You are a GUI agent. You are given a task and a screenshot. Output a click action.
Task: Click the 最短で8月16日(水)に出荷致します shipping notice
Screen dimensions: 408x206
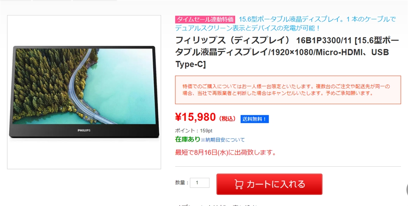[226, 152]
